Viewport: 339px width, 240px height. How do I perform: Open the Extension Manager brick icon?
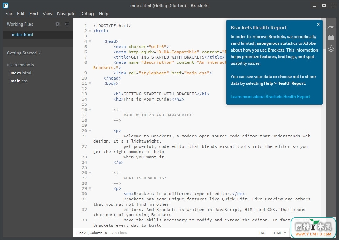click(x=331, y=37)
